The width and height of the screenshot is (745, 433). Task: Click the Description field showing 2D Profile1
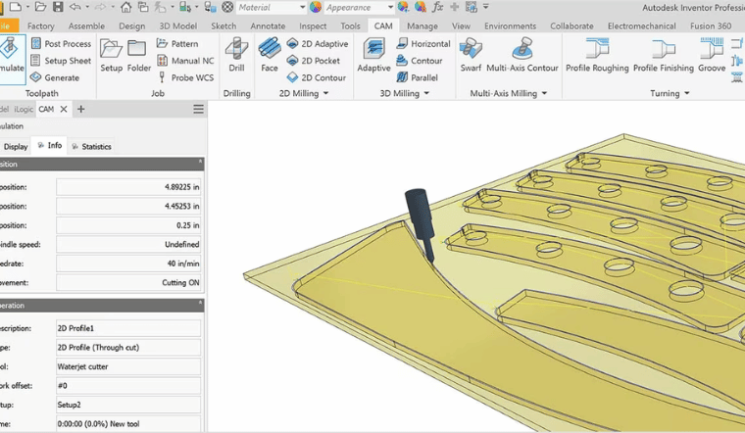[128, 328]
